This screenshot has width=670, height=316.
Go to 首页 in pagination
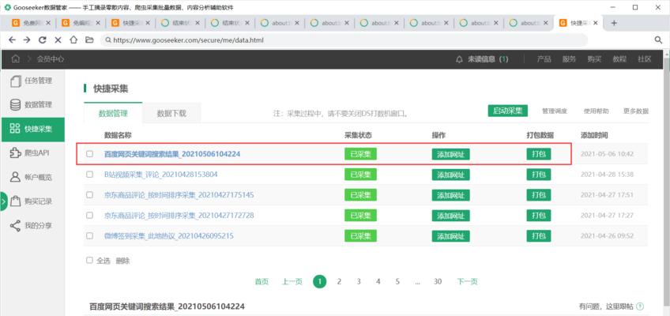click(262, 281)
